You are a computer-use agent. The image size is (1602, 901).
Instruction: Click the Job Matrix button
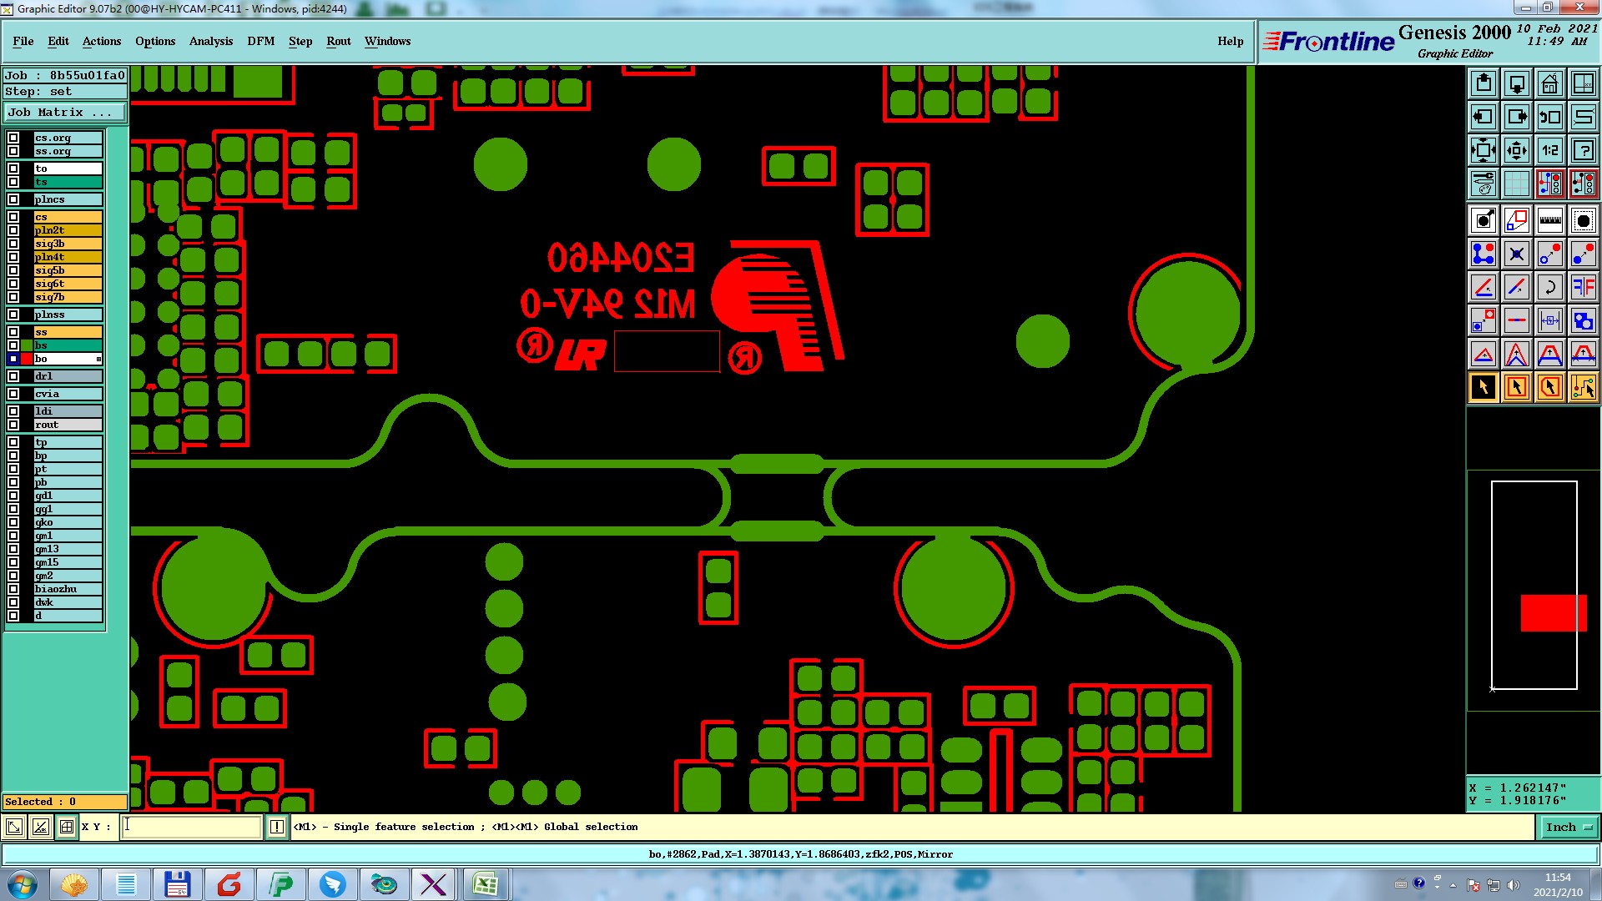tap(66, 112)
